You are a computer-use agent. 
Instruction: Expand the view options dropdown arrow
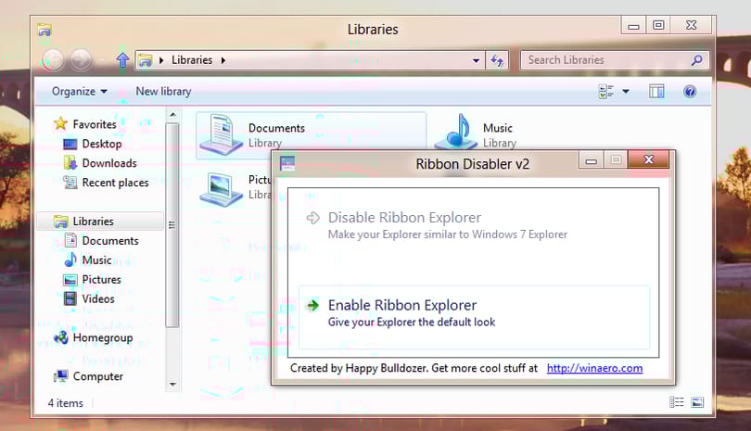pos(626,91)
